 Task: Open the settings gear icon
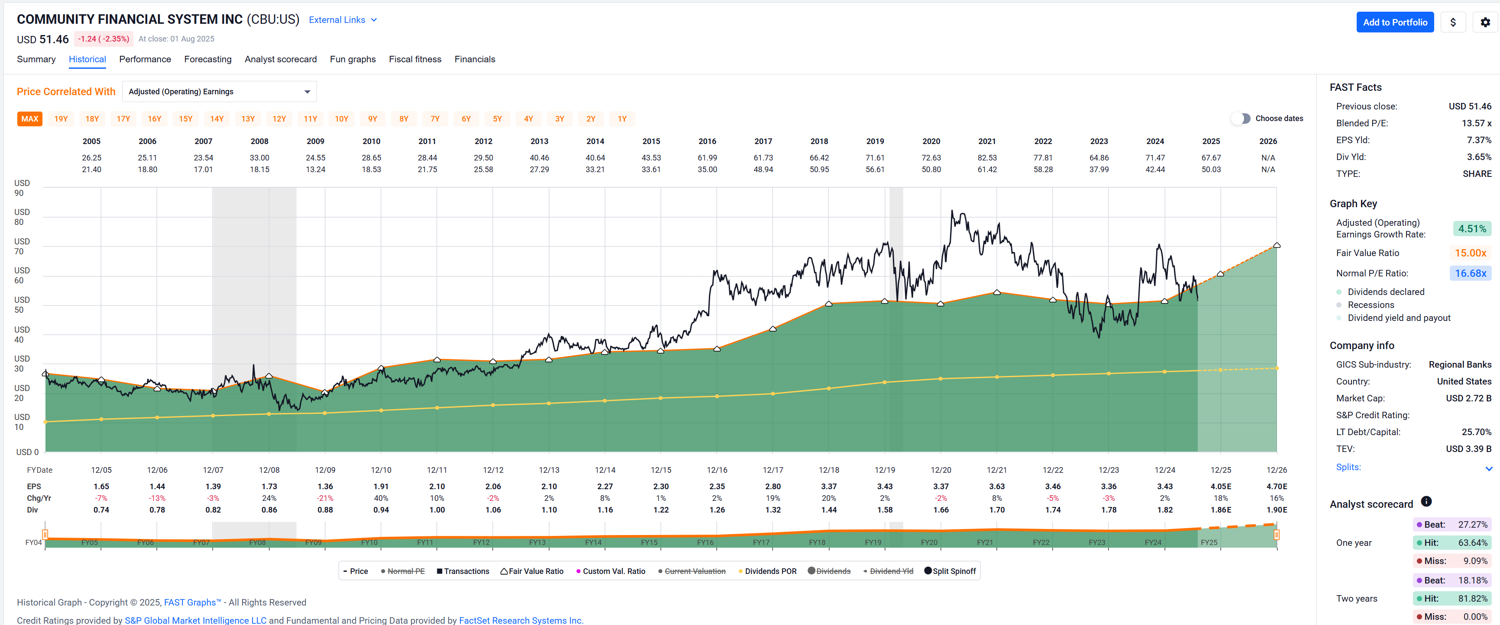[x=1485, y=22]
